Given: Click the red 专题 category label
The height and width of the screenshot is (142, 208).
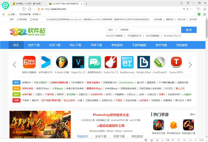Looking at the screenshot, I should (x=16, y=100).
